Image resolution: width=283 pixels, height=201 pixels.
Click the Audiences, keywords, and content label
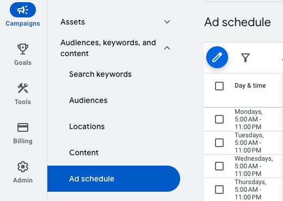click(108, 48)
